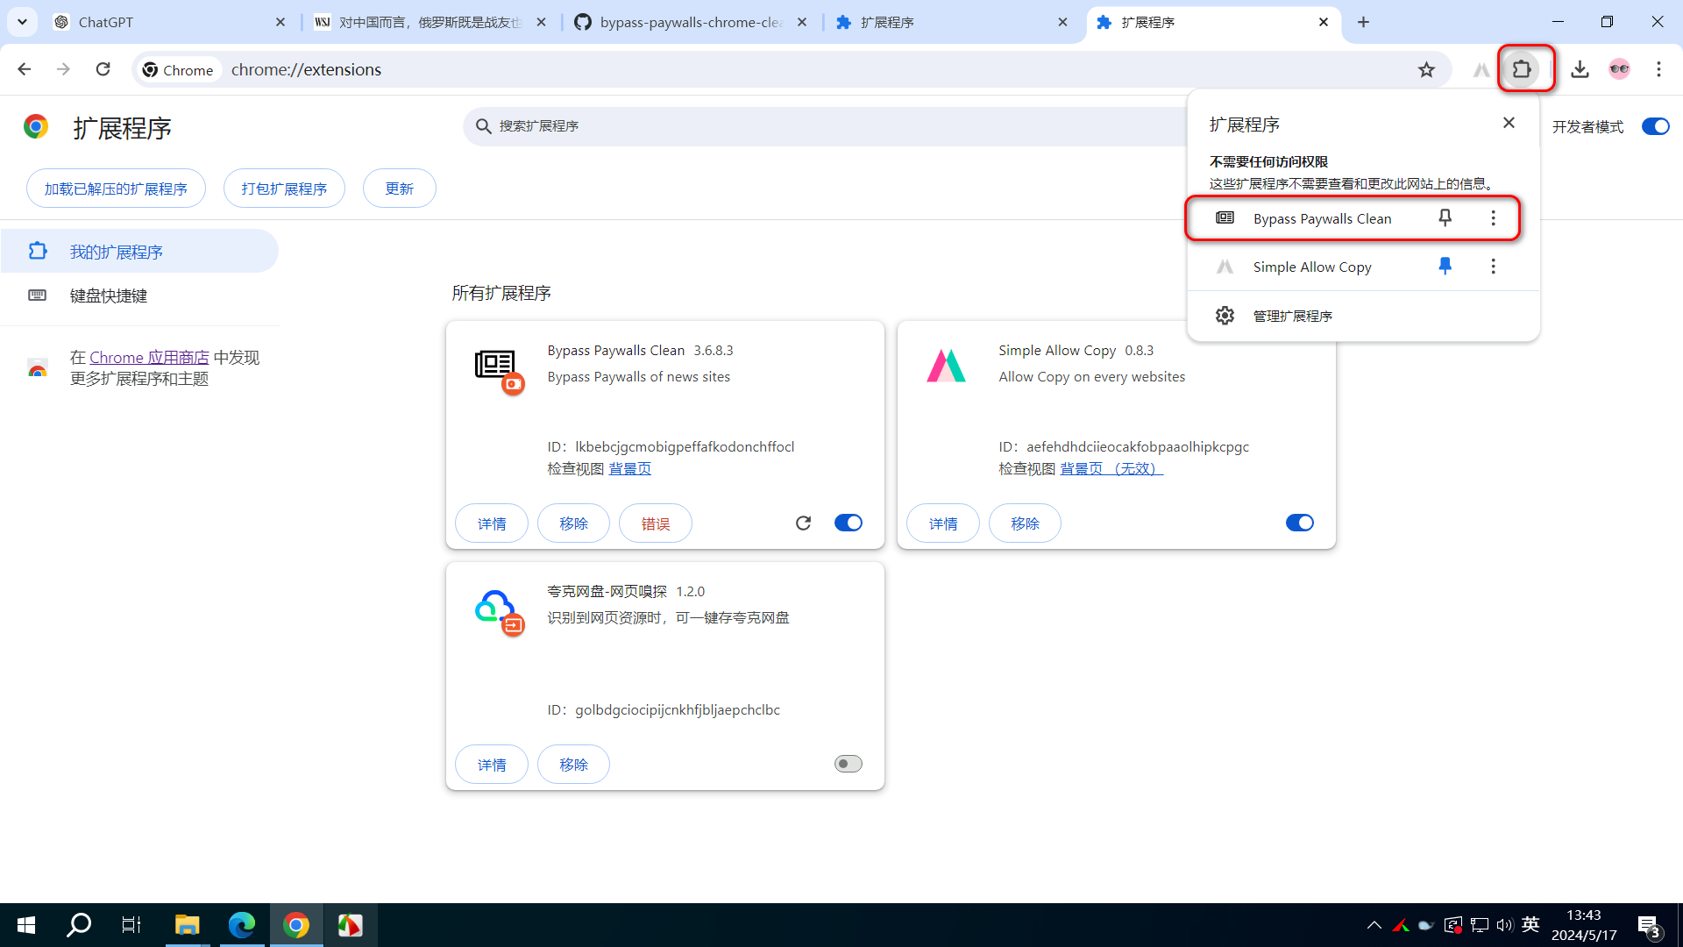
Task: Bookmark this page with the star icon
Action: pos(1426,69)
